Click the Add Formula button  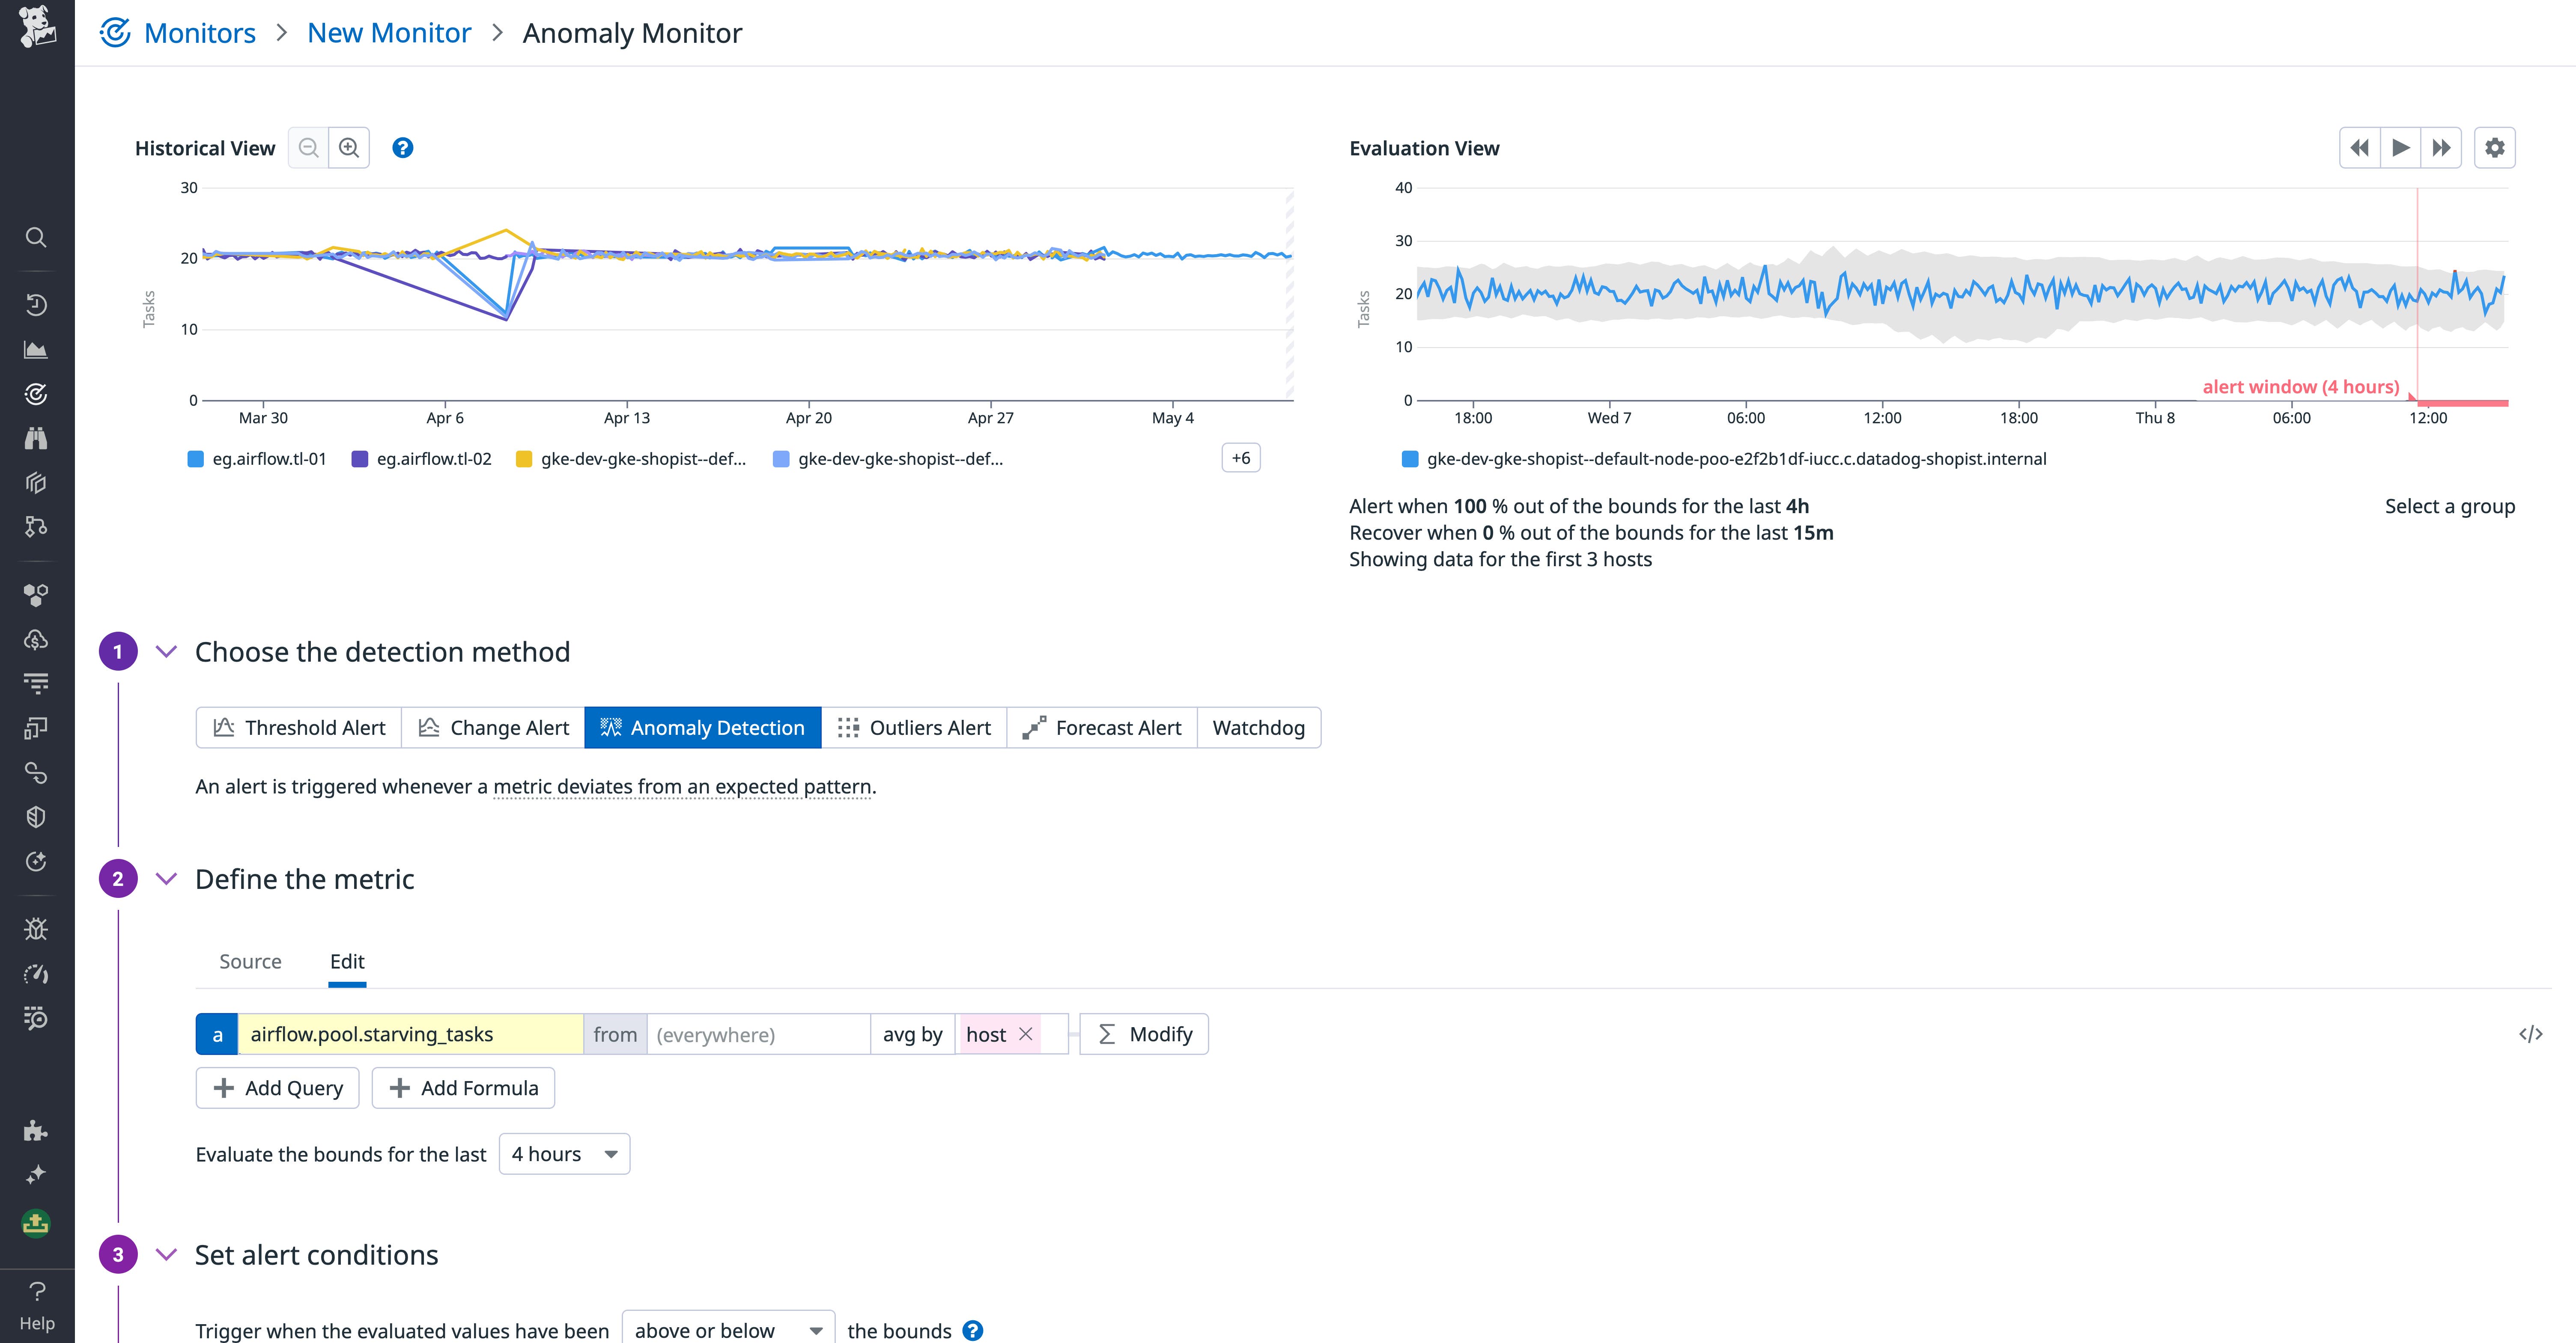pos(463,1088)
